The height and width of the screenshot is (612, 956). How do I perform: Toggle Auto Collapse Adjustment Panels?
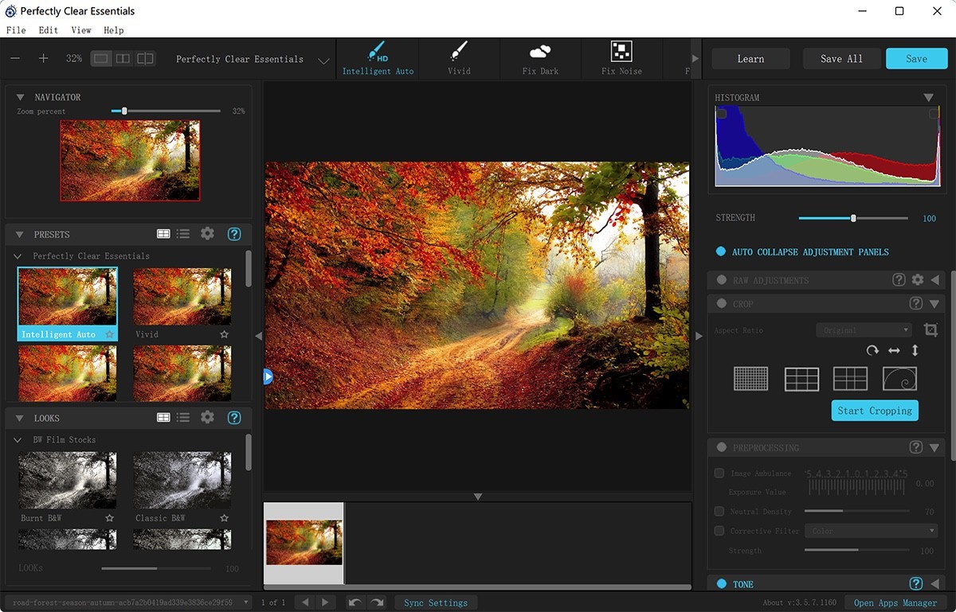[x=721, y=252]
